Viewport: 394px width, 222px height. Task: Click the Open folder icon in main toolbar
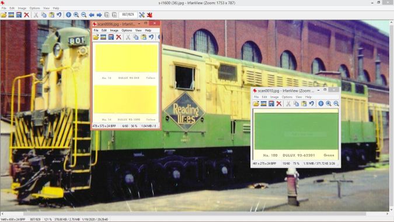coord(4,15)
